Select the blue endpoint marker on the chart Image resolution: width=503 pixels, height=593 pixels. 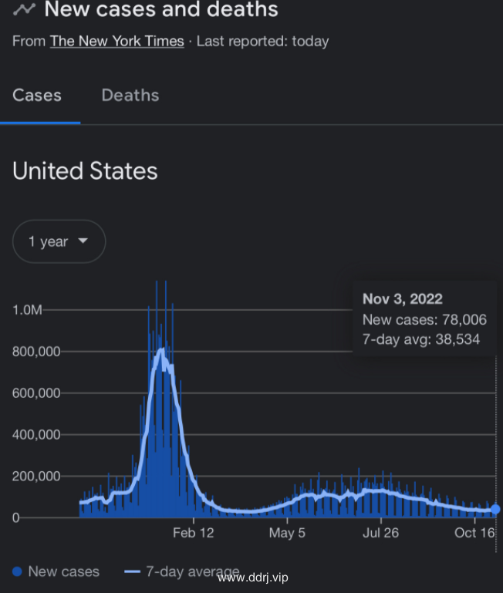[x=495, y=509]
